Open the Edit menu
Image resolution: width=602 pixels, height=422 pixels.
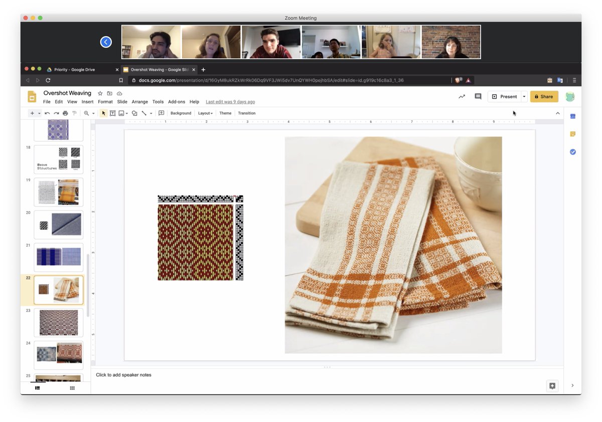[x=59, y=102]
